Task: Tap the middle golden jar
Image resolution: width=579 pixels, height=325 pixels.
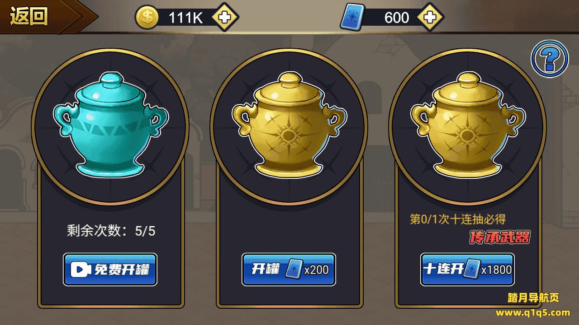Action: click(289, 124)
